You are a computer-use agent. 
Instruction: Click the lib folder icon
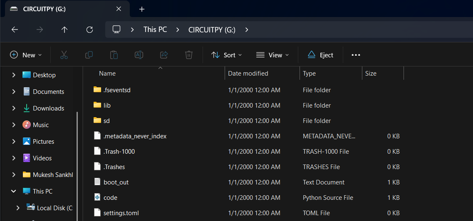click(x=97, y=105)
